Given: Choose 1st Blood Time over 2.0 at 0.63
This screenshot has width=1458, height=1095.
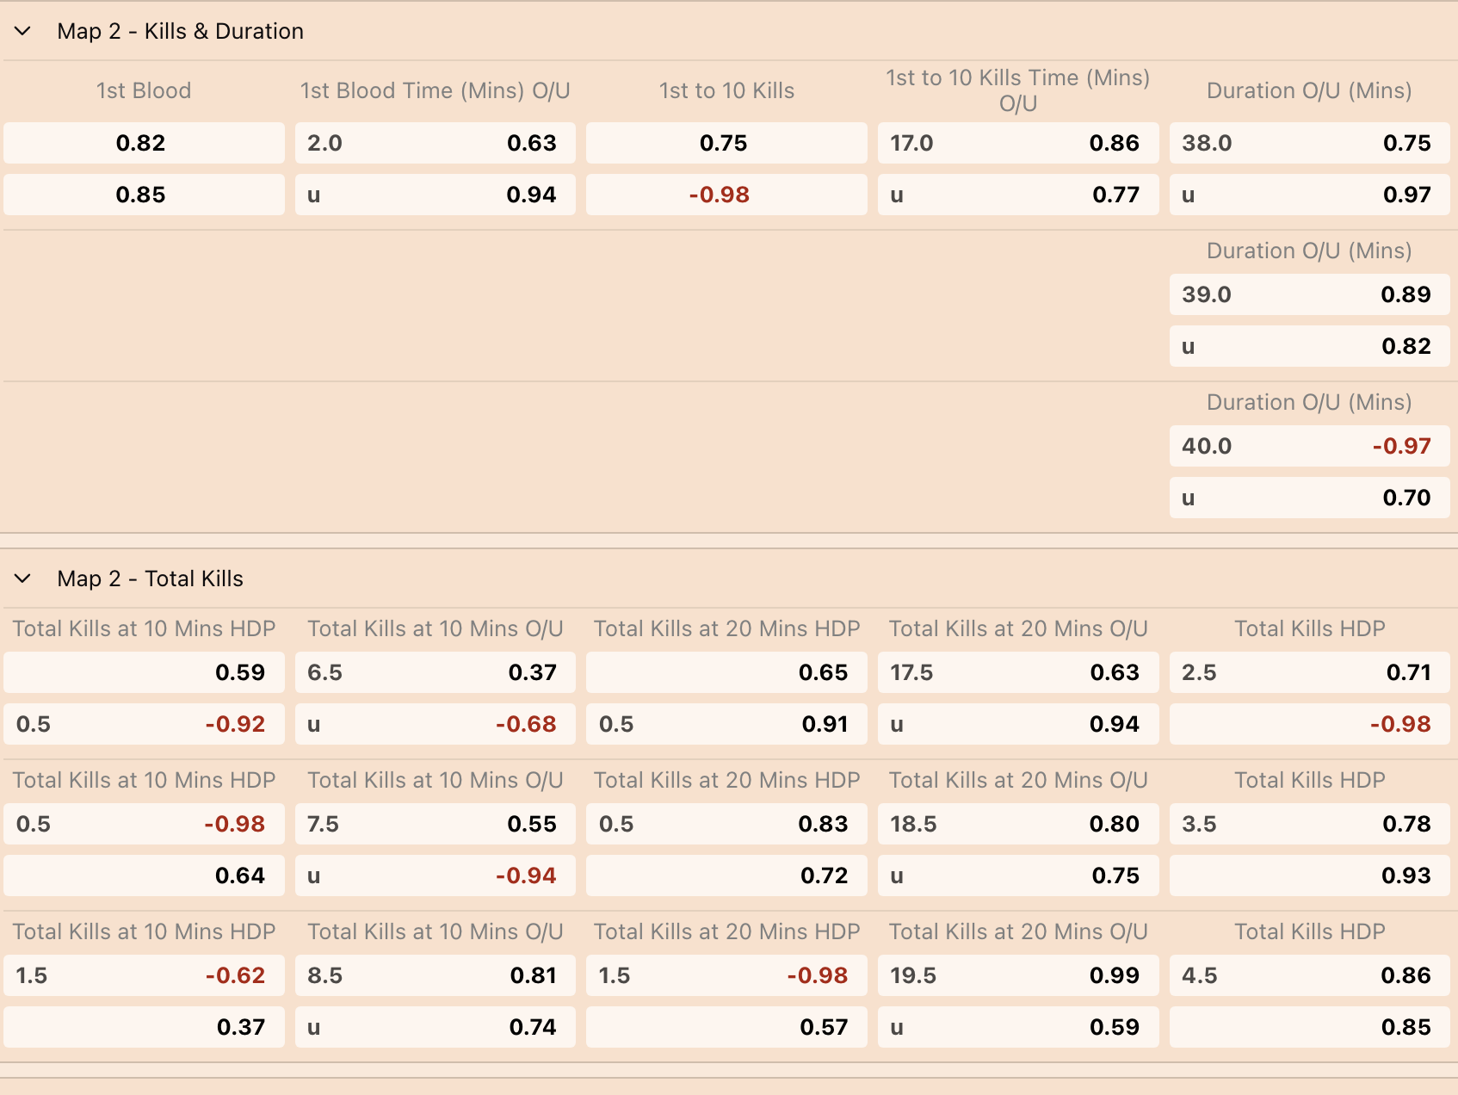Looking at the screenshot, I should pyautogui.click(x=435, y=143).
